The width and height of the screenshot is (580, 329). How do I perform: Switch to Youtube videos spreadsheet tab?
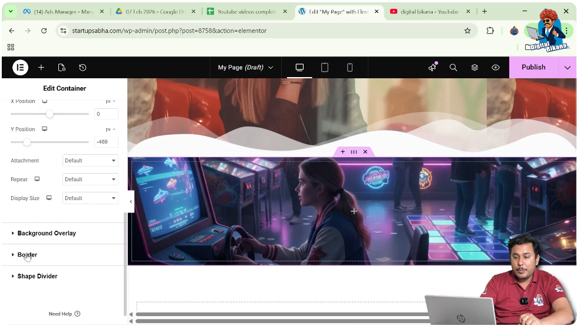tap(247, 11)
